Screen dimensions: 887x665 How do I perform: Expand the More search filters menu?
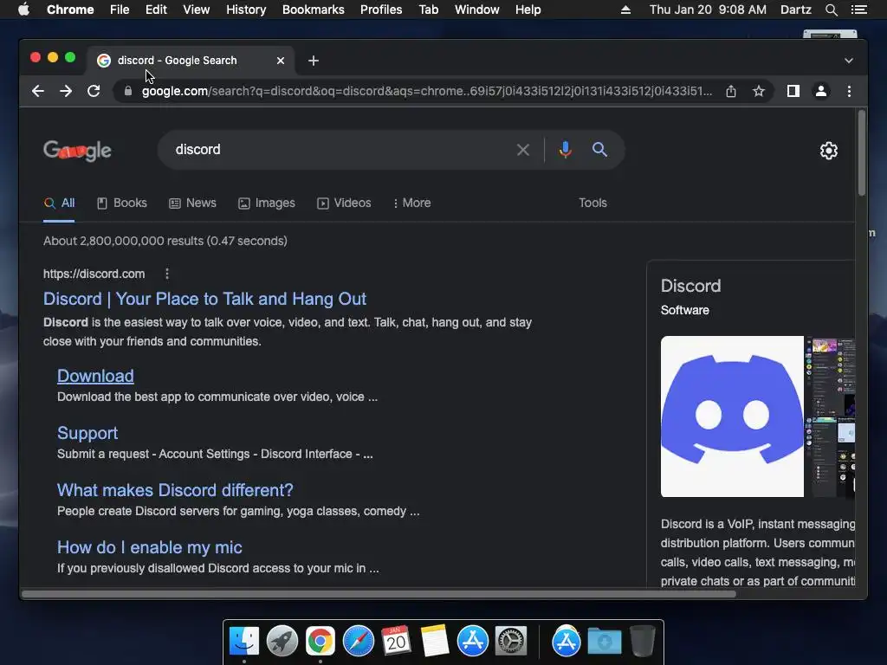(412, 203)
